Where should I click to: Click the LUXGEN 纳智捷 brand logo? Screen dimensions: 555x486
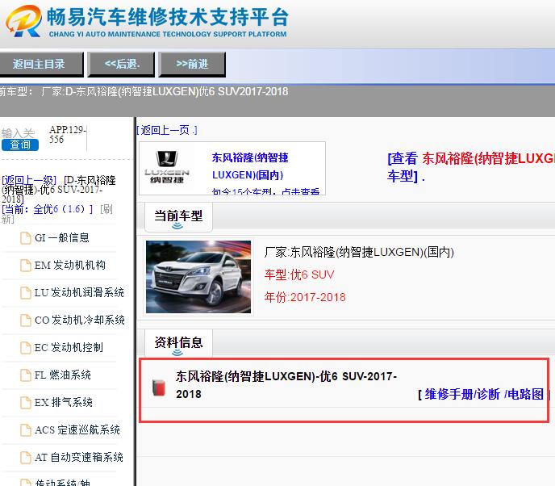coord(167,167)
